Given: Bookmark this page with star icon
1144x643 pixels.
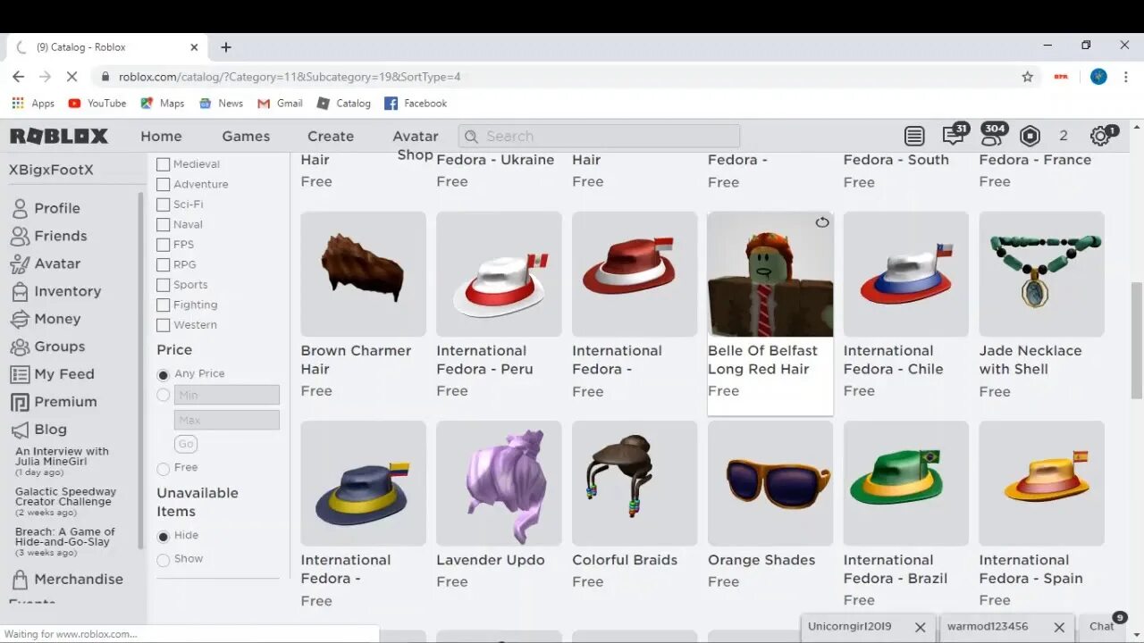Looking at the screenshot, I should [x=1028, y=77].
